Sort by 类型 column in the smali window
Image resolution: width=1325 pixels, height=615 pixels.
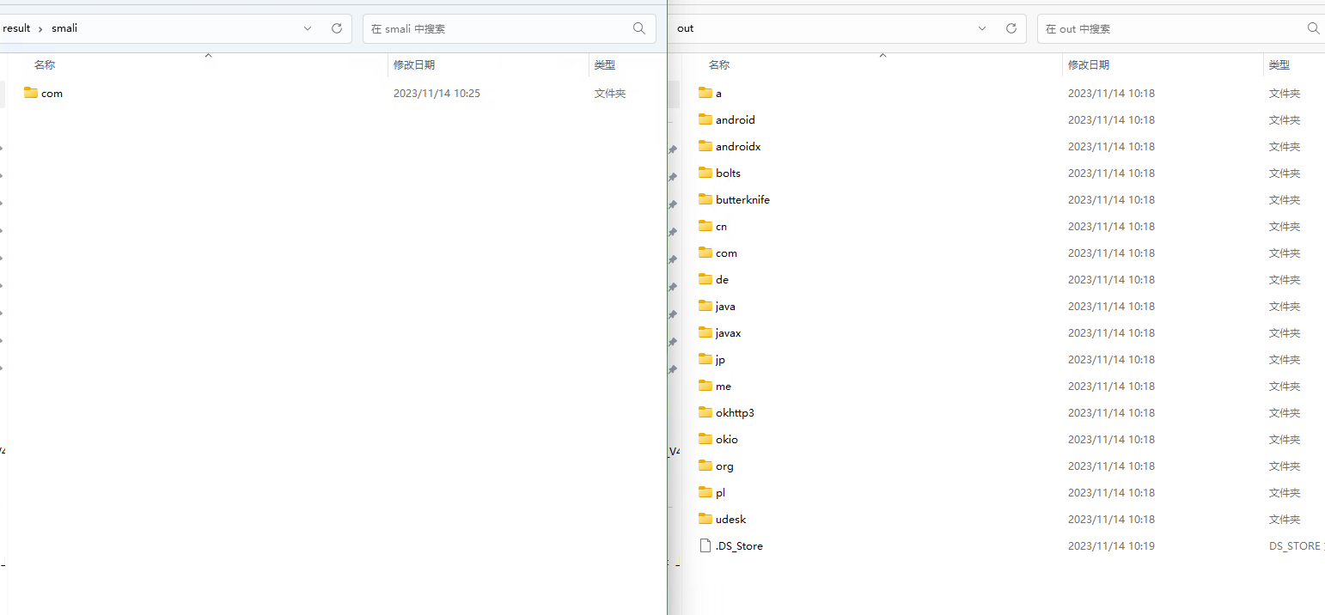click(605, 64)
